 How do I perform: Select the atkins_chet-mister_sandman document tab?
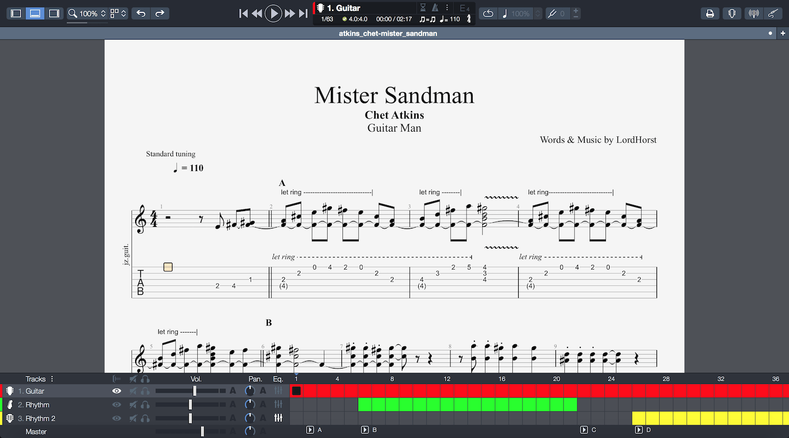(x=388, y=33)
